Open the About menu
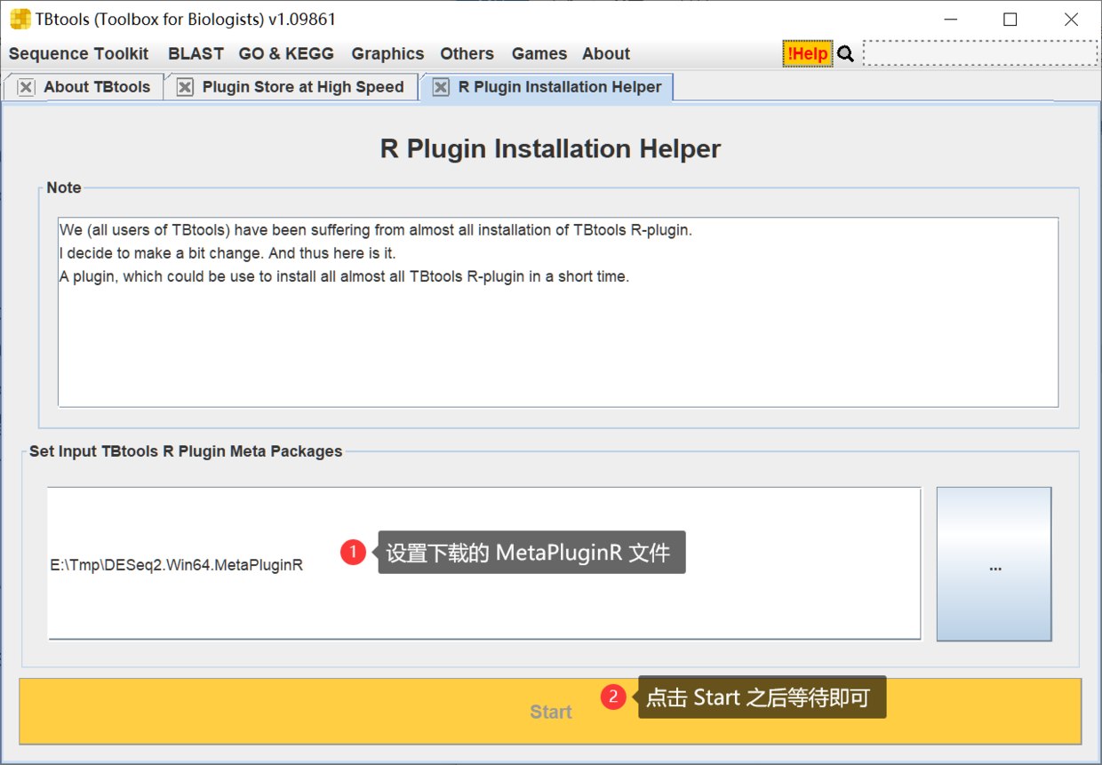 (606, 53)
